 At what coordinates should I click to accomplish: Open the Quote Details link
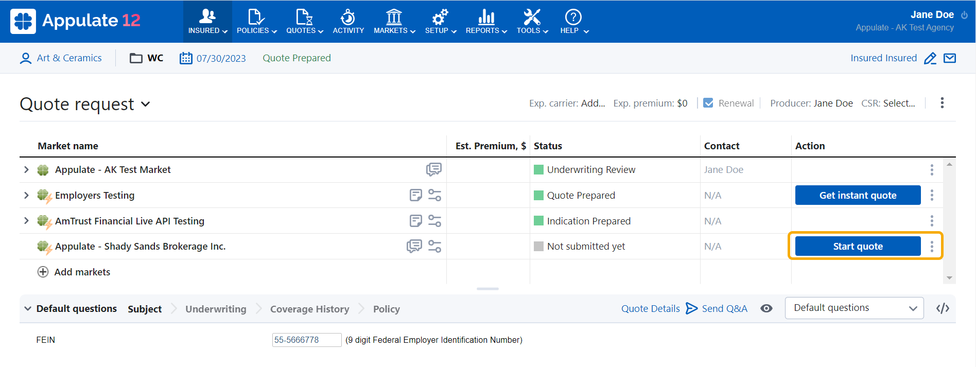650,308
